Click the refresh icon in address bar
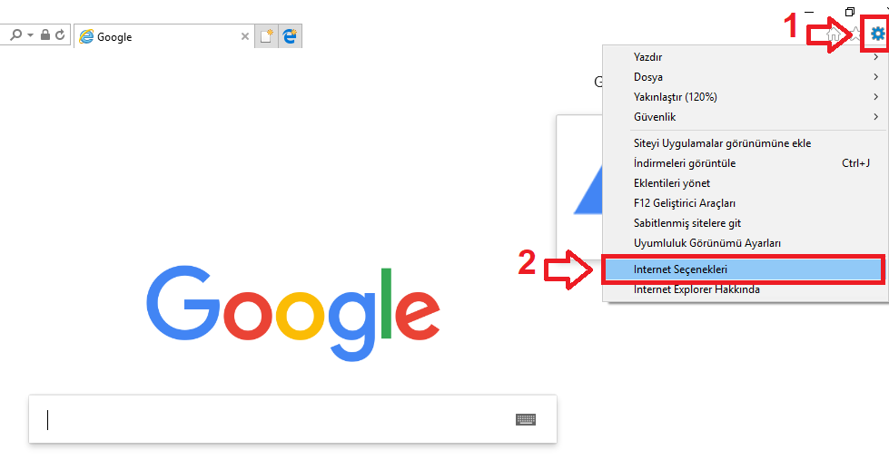The image size is (889, 460). (x=60, y=35)
